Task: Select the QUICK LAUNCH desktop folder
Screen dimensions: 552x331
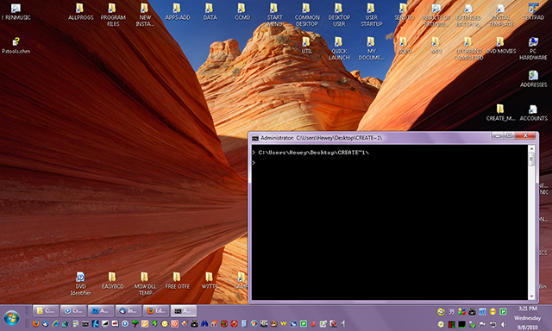Action: [339, 48]
